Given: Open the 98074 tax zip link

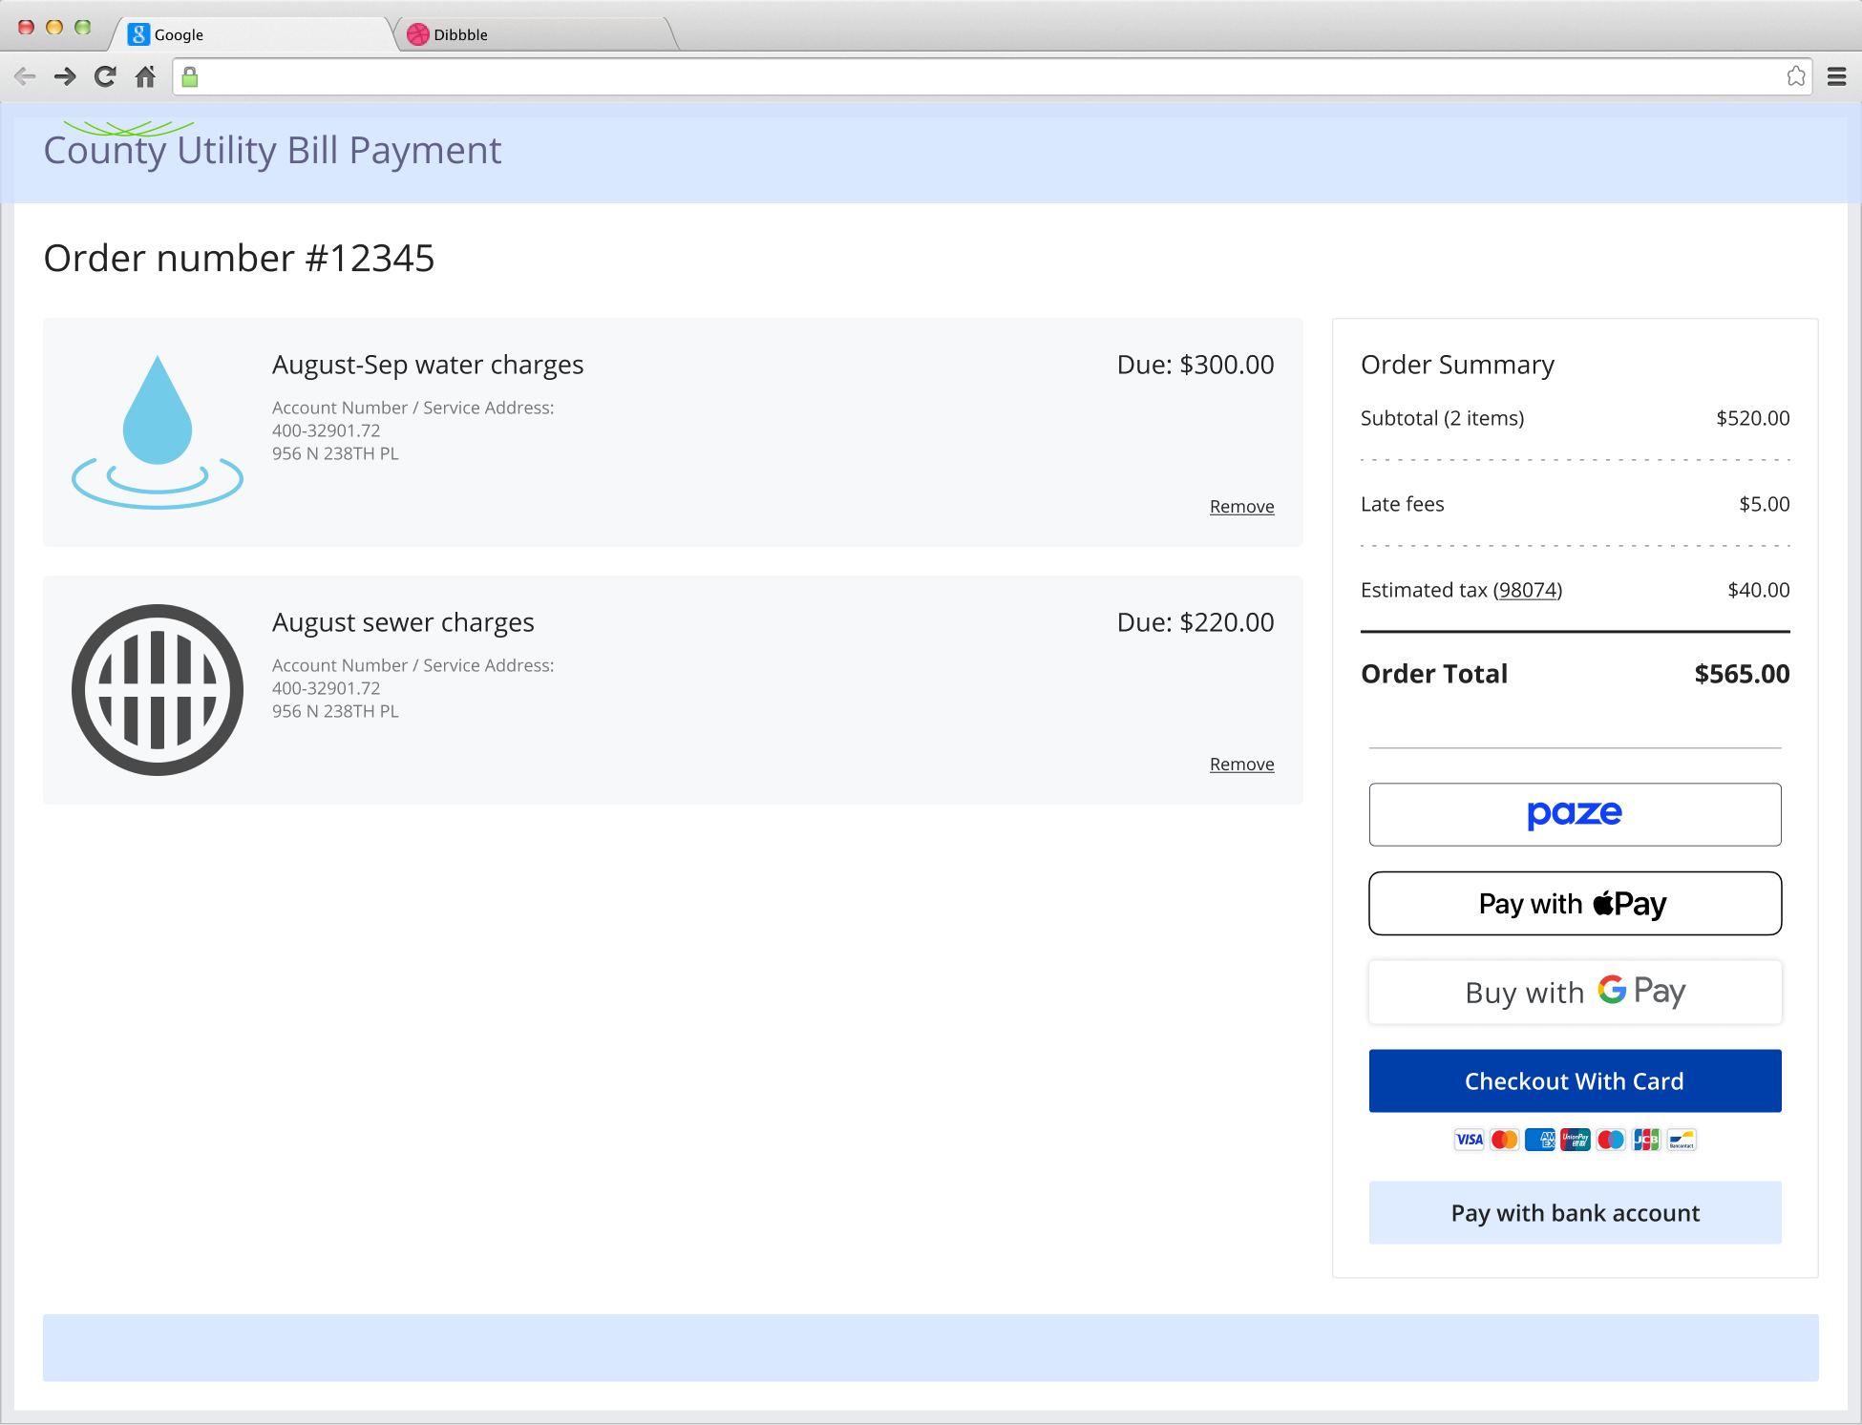Looking at the screenshot, I should [x=1527, y=590].
